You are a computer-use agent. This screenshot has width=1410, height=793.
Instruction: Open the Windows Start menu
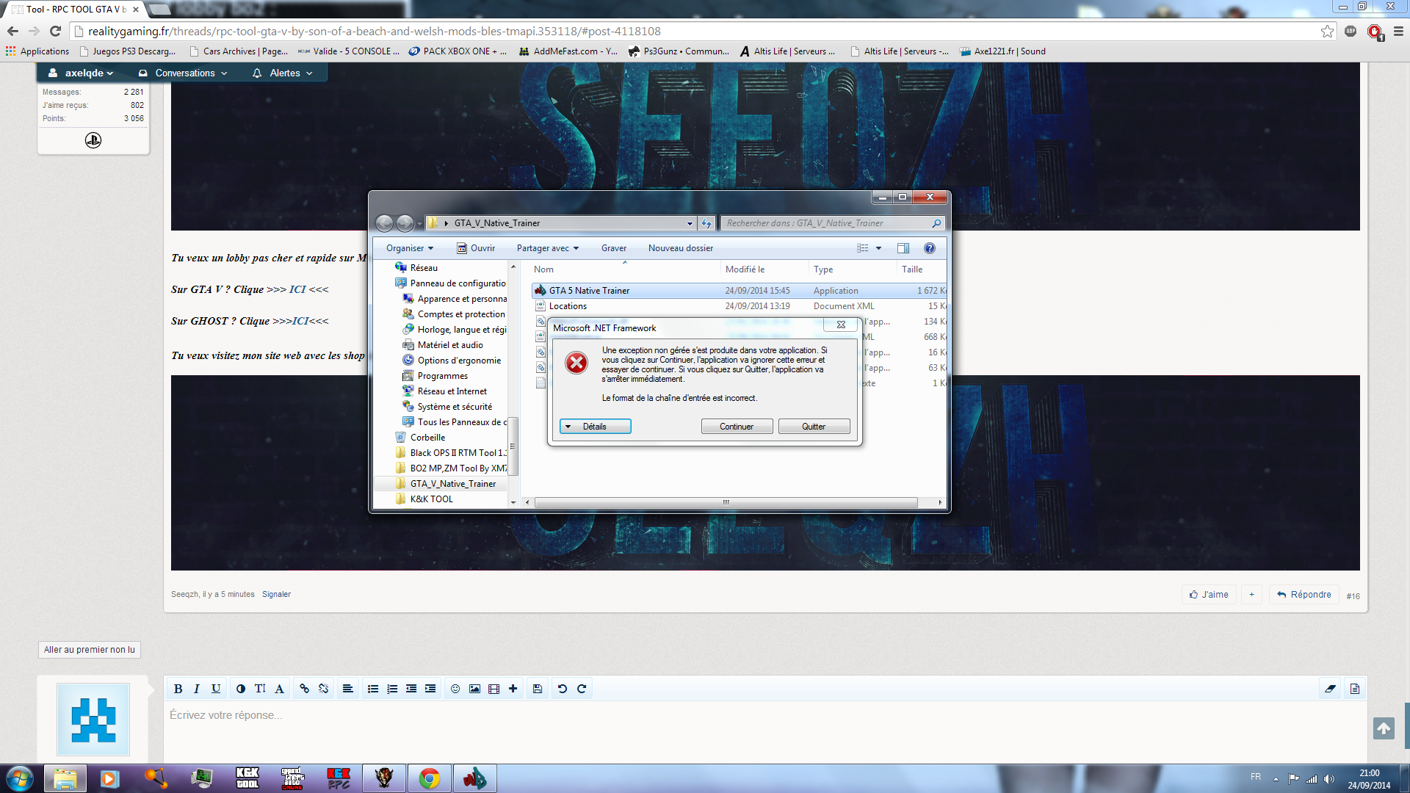(x=19, y=778)
